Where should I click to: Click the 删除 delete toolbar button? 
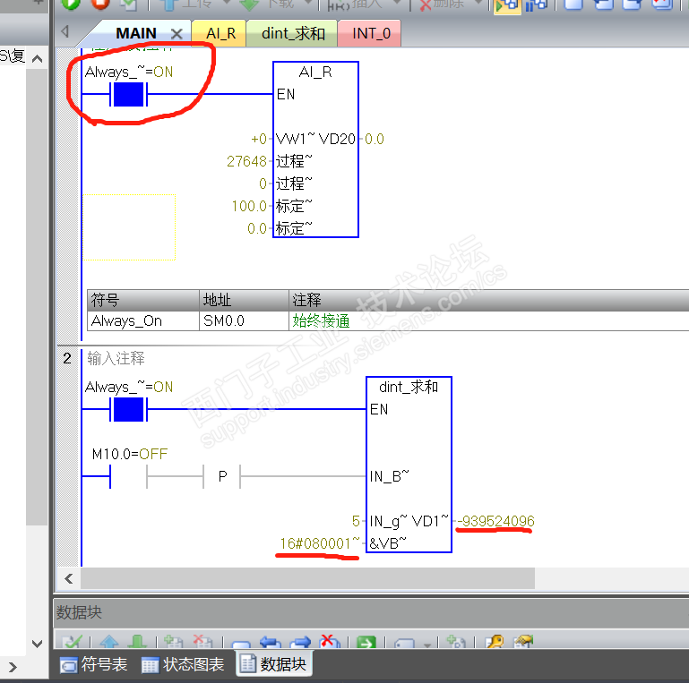tap(442, 4)
